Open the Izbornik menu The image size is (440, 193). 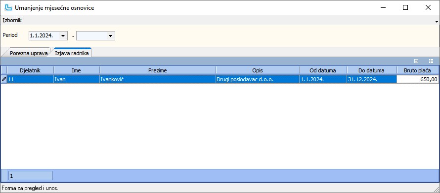point(12,20)
